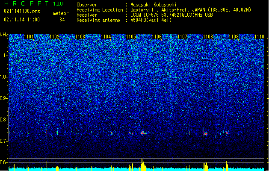Click the meteor label
This screenshot has width=269, height=171.
click(61, 13)
